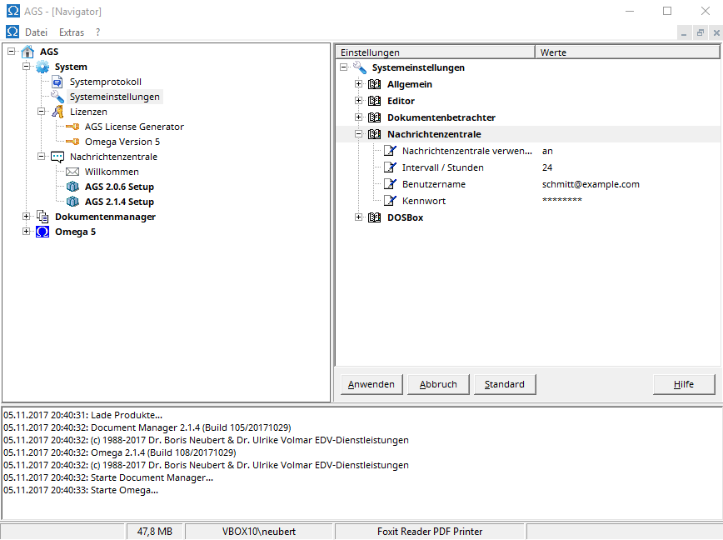Screen dimensions: 723x540
Task: Click the Hilfe button
Action: click(684, 385)
